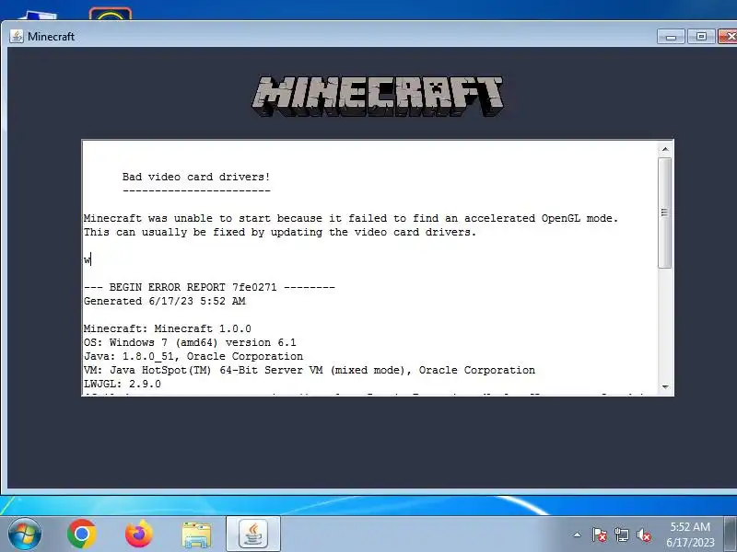Click the 'LWJGL: 2.9.0' line
This screenshot has width=737, height=552.
[123, 384]
